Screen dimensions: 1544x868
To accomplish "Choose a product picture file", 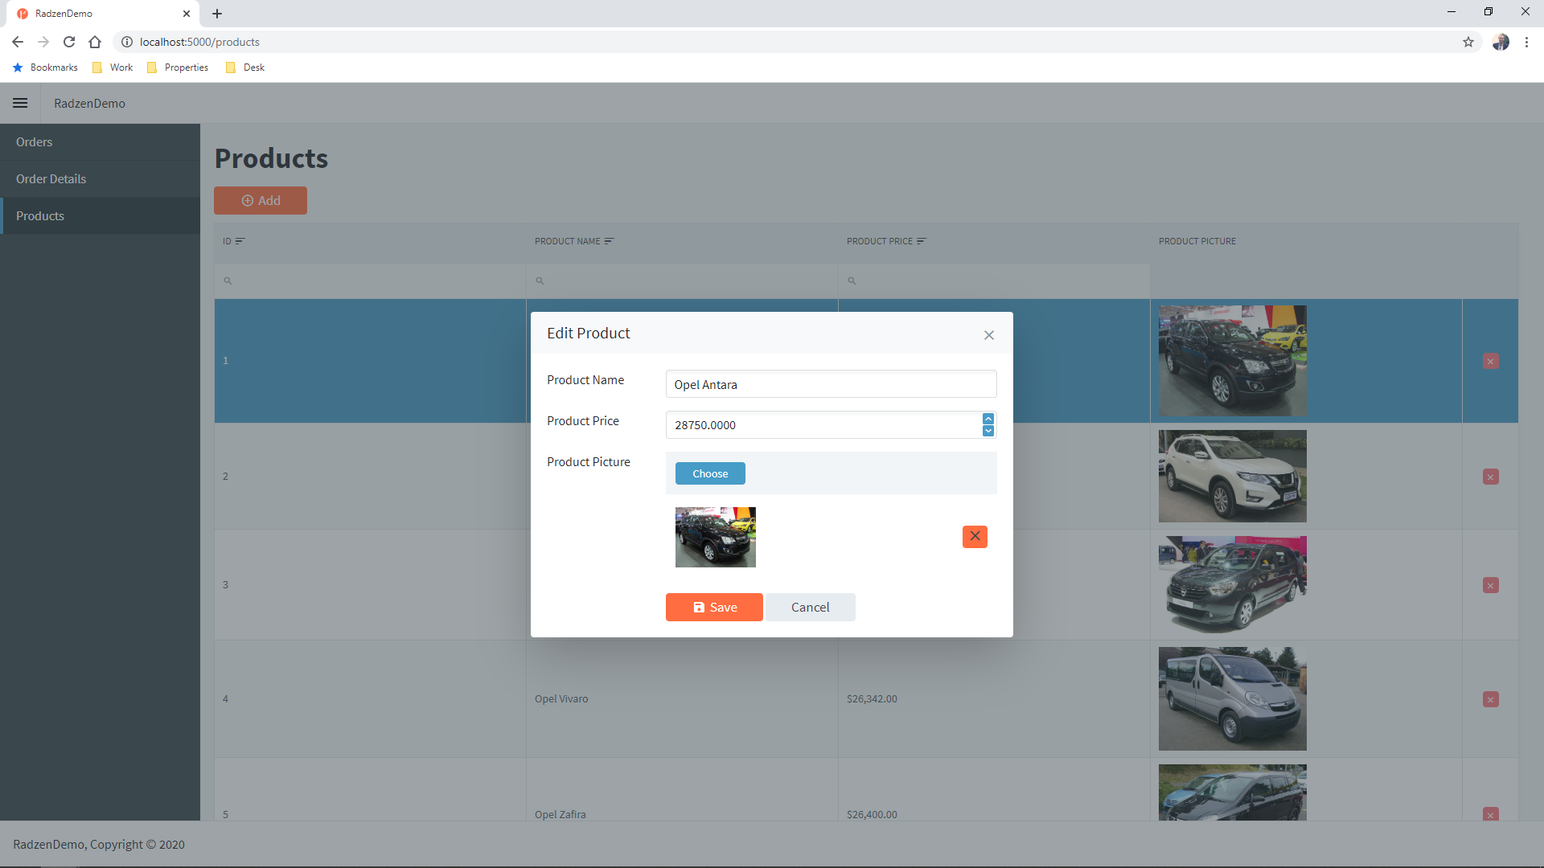I will [x=710, y=473].
